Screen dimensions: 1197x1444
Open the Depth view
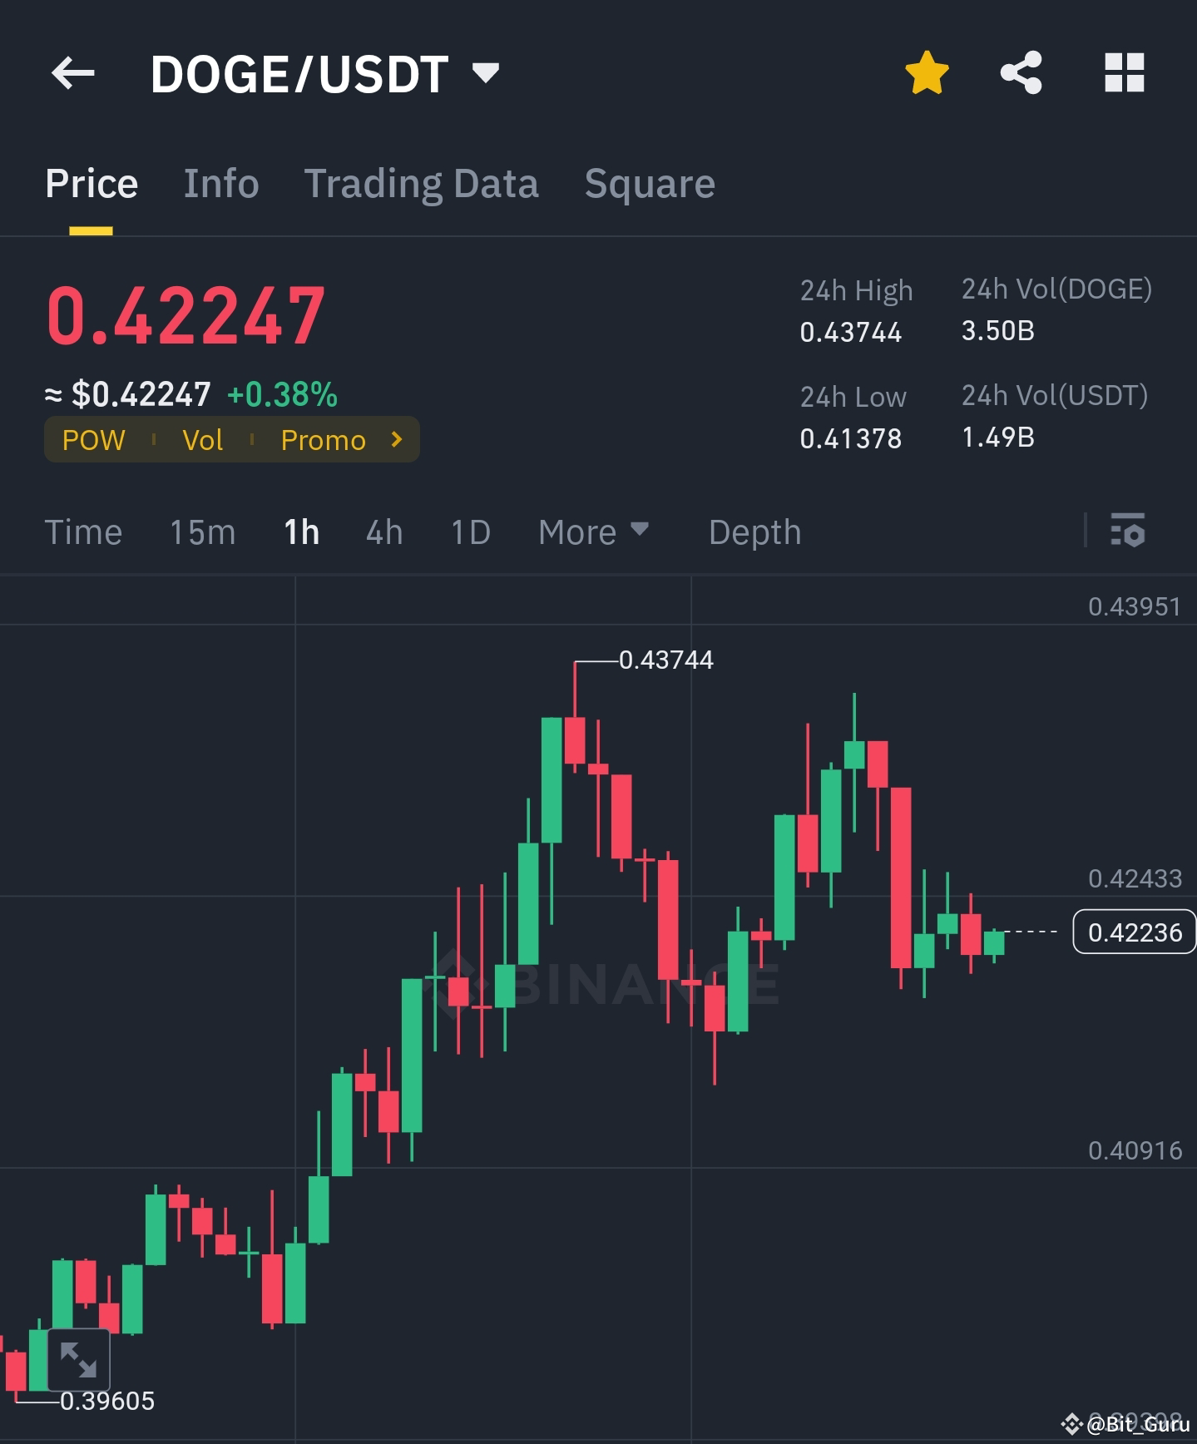(754, 532)
